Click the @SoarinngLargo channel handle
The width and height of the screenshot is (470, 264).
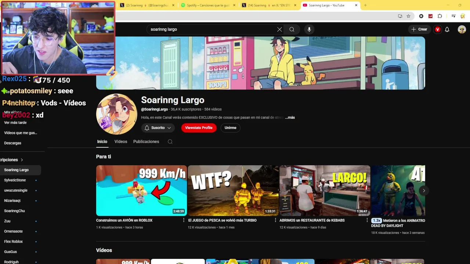[x=155, y=109]
